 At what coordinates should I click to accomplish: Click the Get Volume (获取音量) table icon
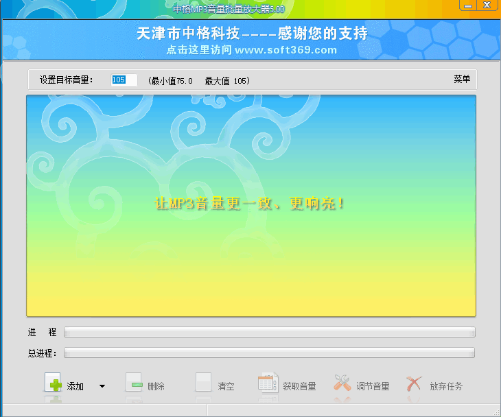click(x=268, y=382)
